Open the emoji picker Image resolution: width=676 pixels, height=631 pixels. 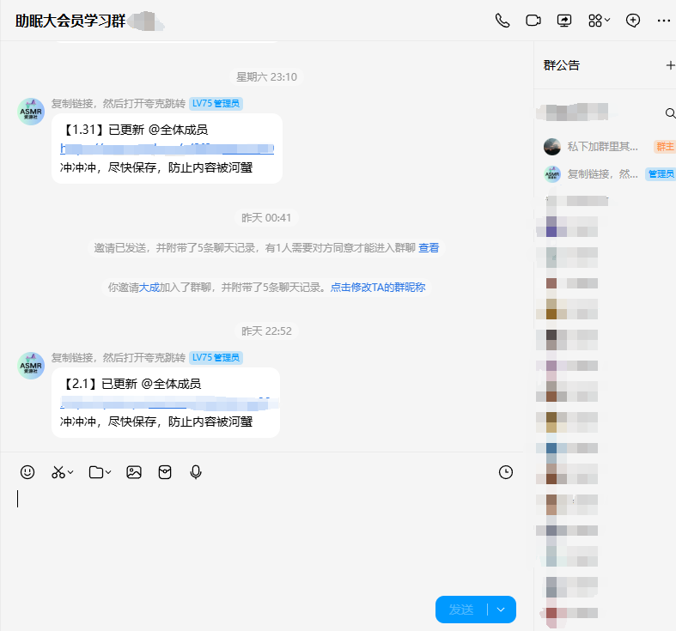[x=27, y=472]
